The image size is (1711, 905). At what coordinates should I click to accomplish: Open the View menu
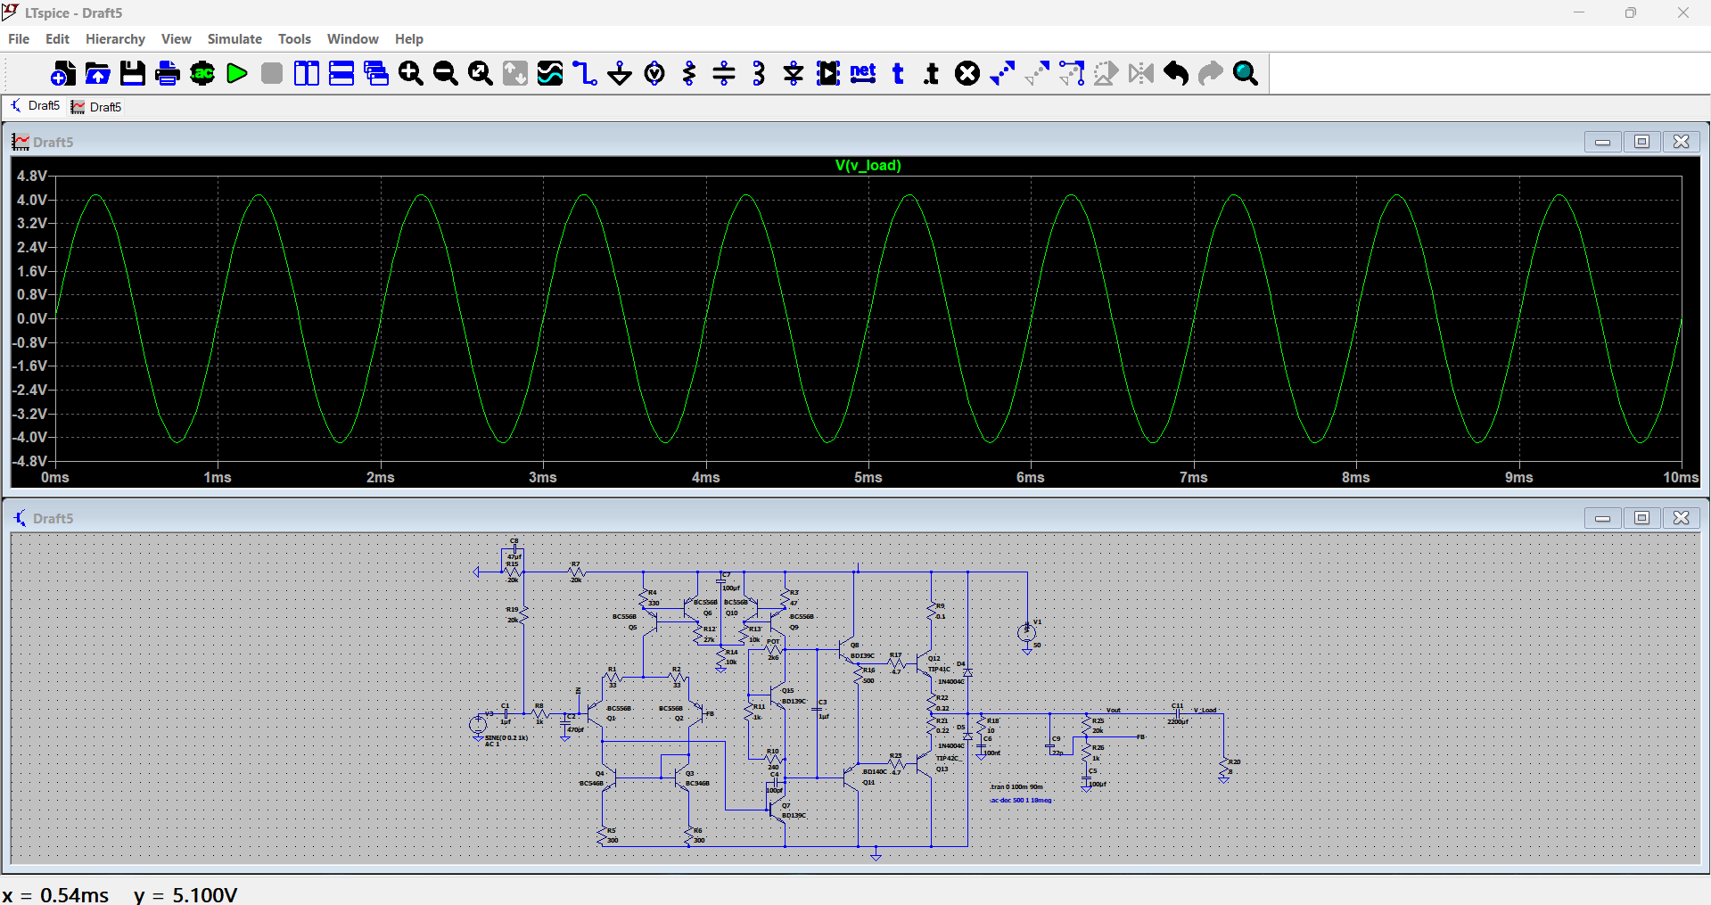177,39
